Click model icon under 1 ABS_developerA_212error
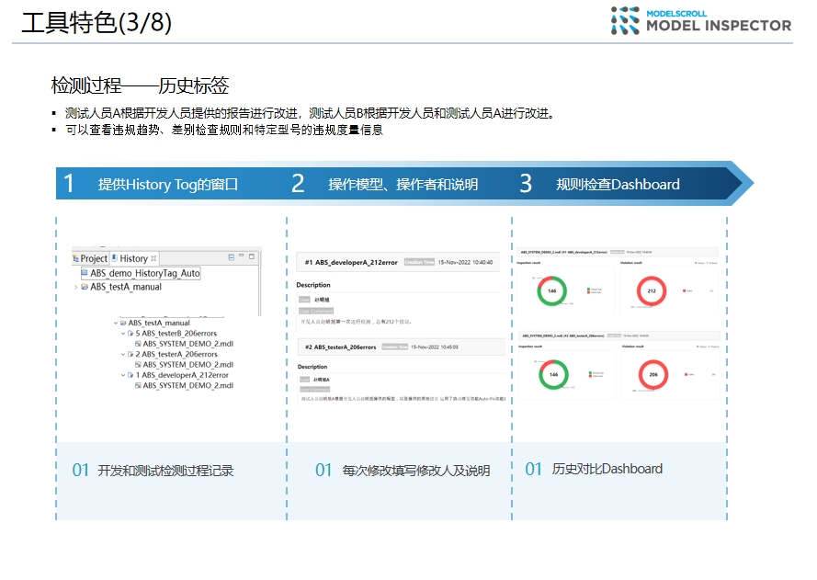This screenshot has width=817, height=580. (138, 386)
